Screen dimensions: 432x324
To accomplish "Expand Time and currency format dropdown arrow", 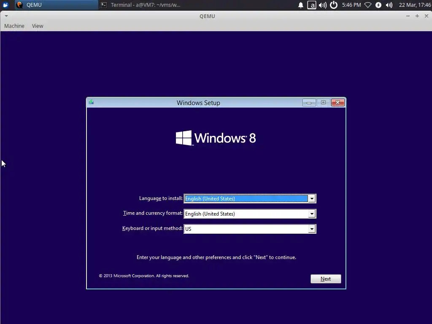I will [312, 213].
